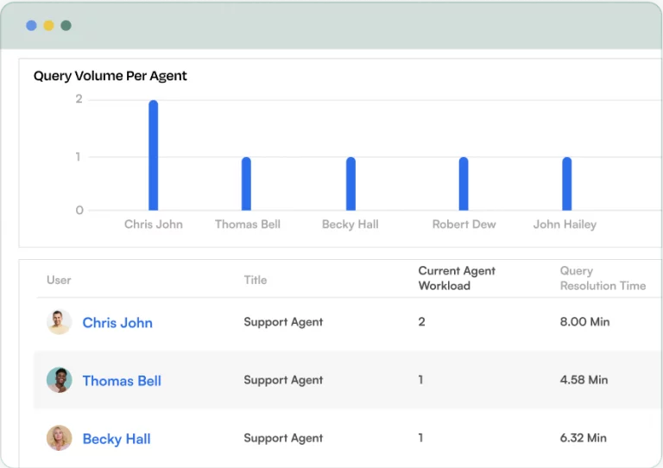
Task: Sort by Query Resolution Time column header
Action: point(603,278)
